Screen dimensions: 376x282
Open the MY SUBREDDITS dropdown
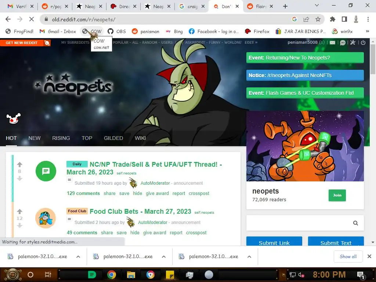coord(75,43)
